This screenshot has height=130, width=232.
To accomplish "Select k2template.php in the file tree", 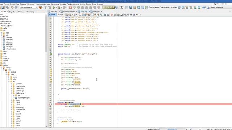I will point(11,49).
